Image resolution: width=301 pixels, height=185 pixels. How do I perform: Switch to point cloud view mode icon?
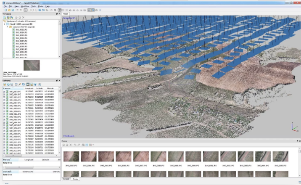[x=60, y=10]
